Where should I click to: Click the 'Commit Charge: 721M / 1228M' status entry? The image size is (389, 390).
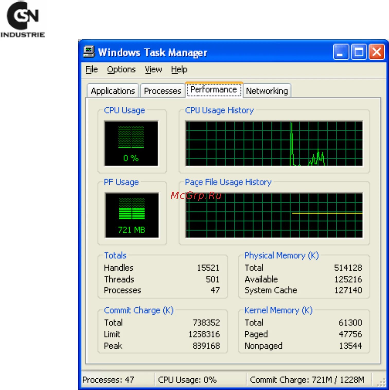click(x=307, y=380)
